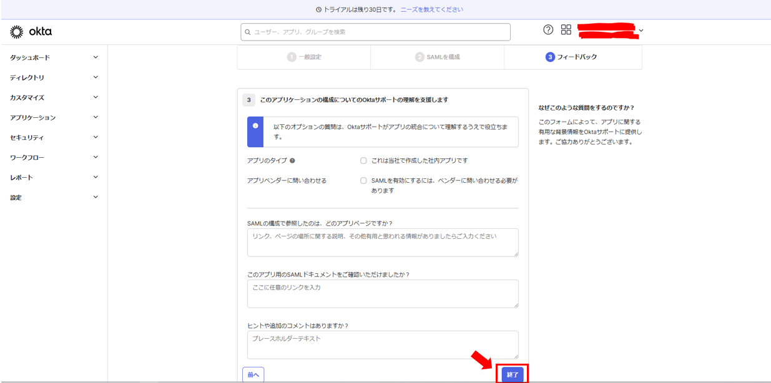Open the apps grid icon
The image size is (771, 383).
click(566, 30)
